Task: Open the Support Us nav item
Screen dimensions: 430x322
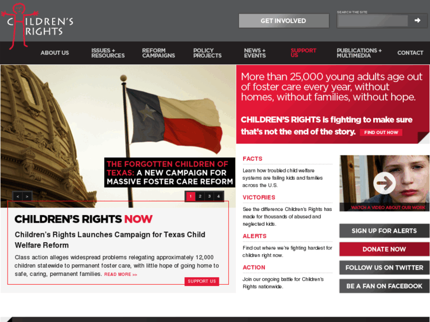Action: pyautogui.click(x=303, y=53)
